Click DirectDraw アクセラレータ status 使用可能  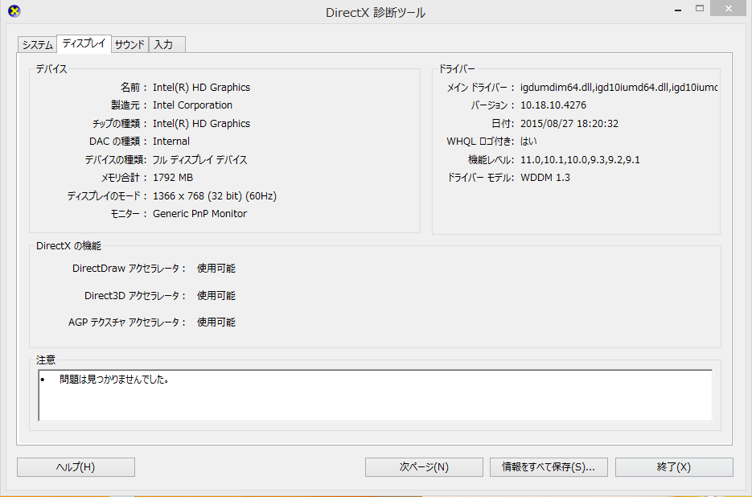tap(216, 268)
